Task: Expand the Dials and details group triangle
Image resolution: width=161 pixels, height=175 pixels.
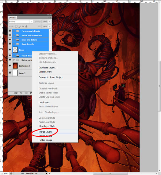Action: pyautogui.click(x=14, y=40)
